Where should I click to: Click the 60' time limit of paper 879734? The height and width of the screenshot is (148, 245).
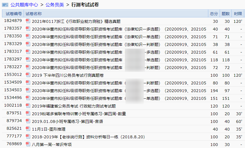point(239,121)
